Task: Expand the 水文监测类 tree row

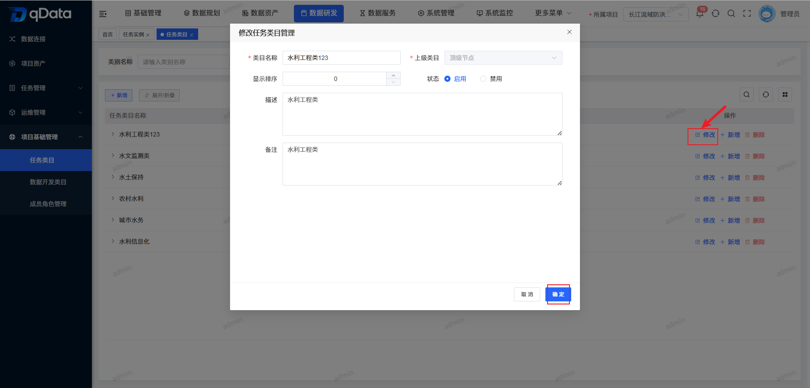Action: point(112,156)
